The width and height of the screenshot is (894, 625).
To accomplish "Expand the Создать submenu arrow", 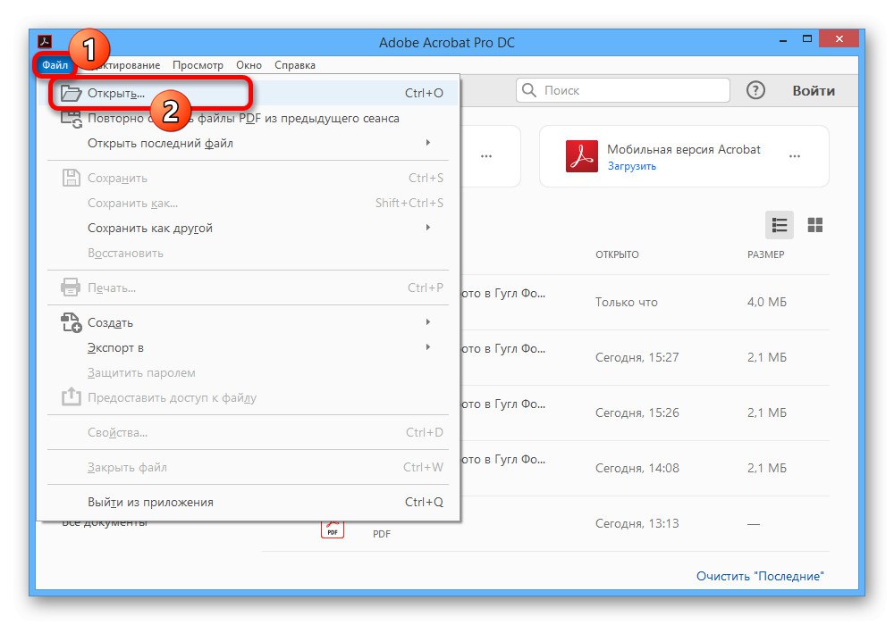I will [x=428, y=322].
